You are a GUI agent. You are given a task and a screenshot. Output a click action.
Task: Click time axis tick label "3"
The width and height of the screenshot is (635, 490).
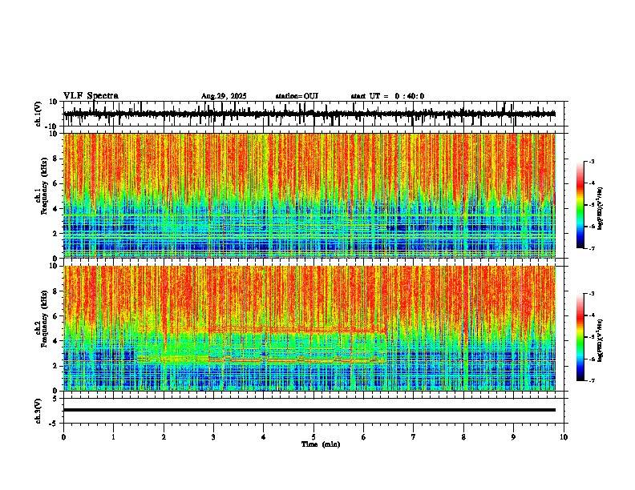tap(213, 437)
